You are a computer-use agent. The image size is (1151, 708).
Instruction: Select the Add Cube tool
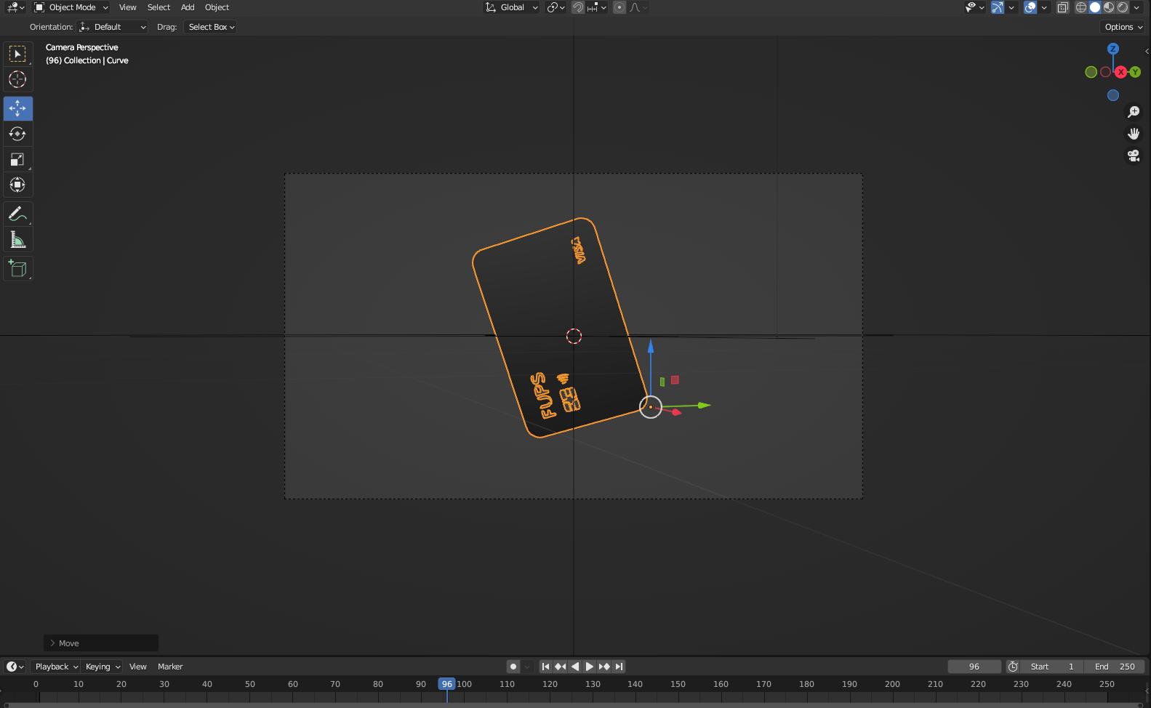(17, 268)
